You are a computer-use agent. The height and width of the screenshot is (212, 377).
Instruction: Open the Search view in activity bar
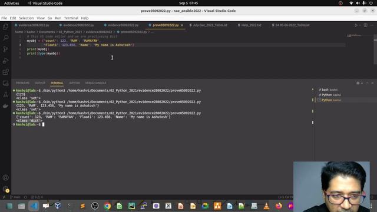coord(5,38)
